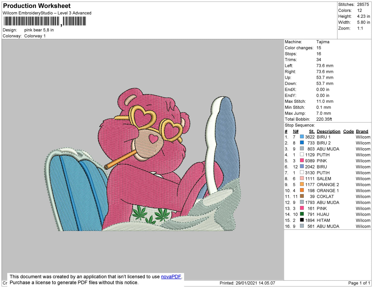The height and width of the screenshot is (288, 373).
Task: Click the 'Colorway 1' value
Action: (x=35, y=36)
